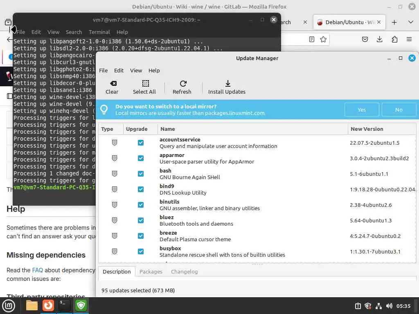Open Firefox extensions puzzle icon
Viewport: 419px width, 314px height.
coord(394,40)
